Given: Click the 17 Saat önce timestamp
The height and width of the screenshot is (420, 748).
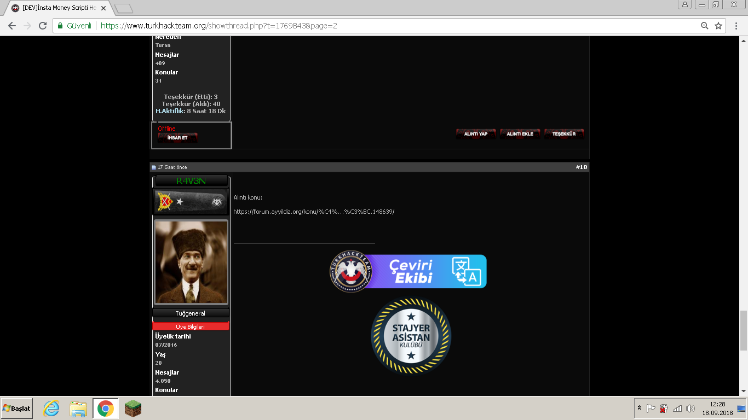Looking at the screenshot, I should [x=172, y=167].
